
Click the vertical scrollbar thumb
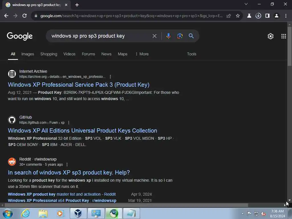click(x=289, y=46)
